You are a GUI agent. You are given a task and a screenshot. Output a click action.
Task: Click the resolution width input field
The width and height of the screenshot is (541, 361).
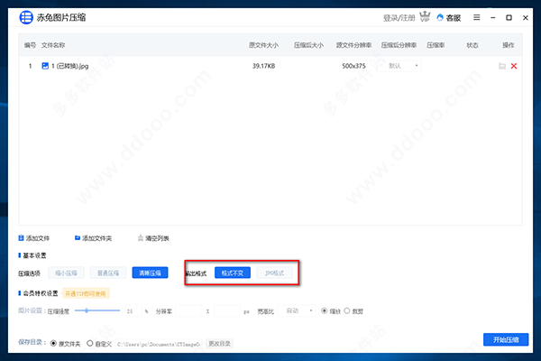[x=188, y=310]
